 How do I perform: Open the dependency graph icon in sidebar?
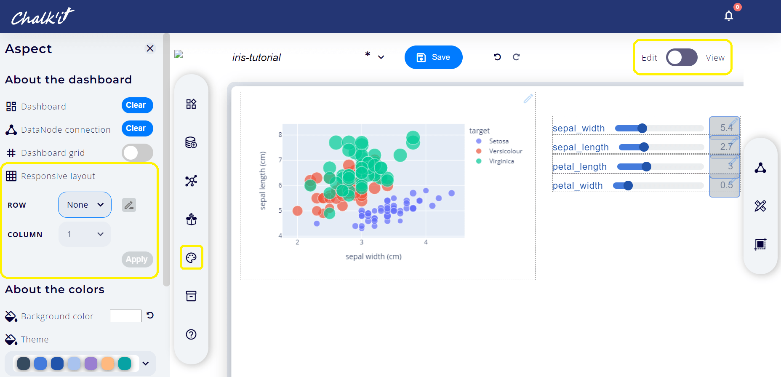click(x=191, y=181)
